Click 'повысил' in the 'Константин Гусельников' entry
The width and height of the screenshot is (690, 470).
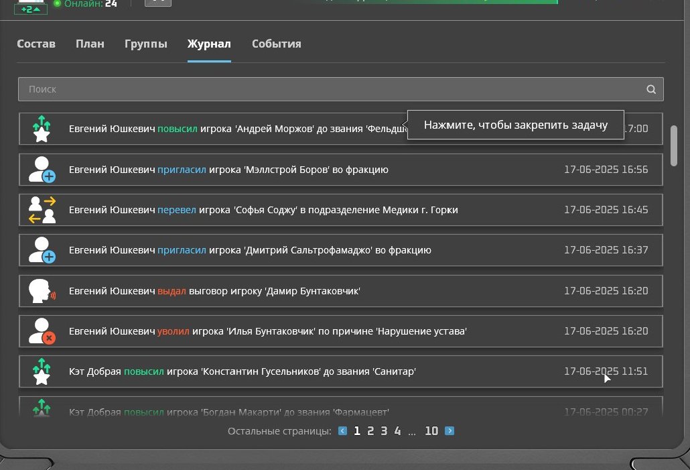pos(144,371)
